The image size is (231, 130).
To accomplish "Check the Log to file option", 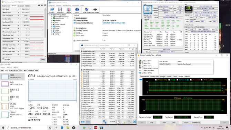I will [3, 59].
